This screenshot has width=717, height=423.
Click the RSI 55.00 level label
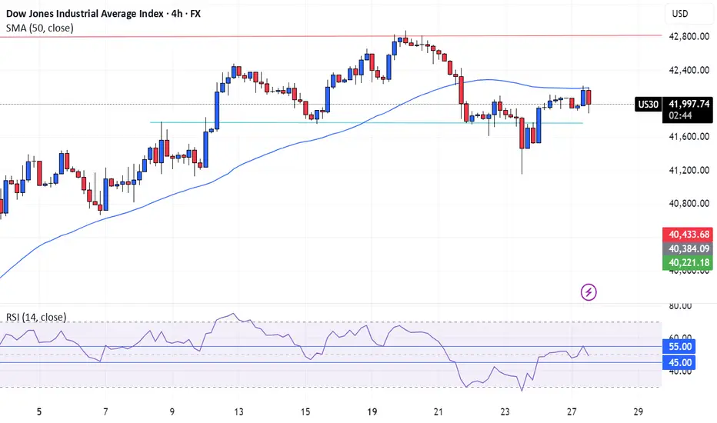pos(679,346)
